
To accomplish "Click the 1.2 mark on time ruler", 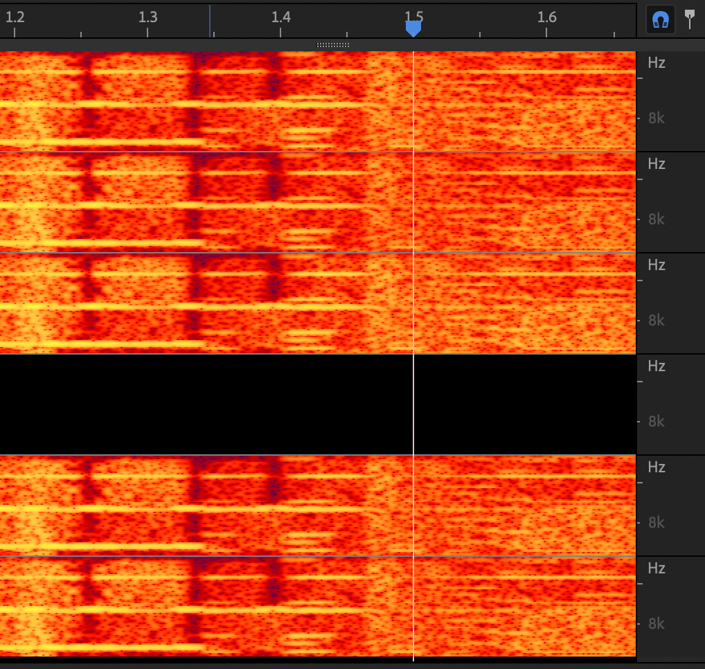I will point(15,17).
